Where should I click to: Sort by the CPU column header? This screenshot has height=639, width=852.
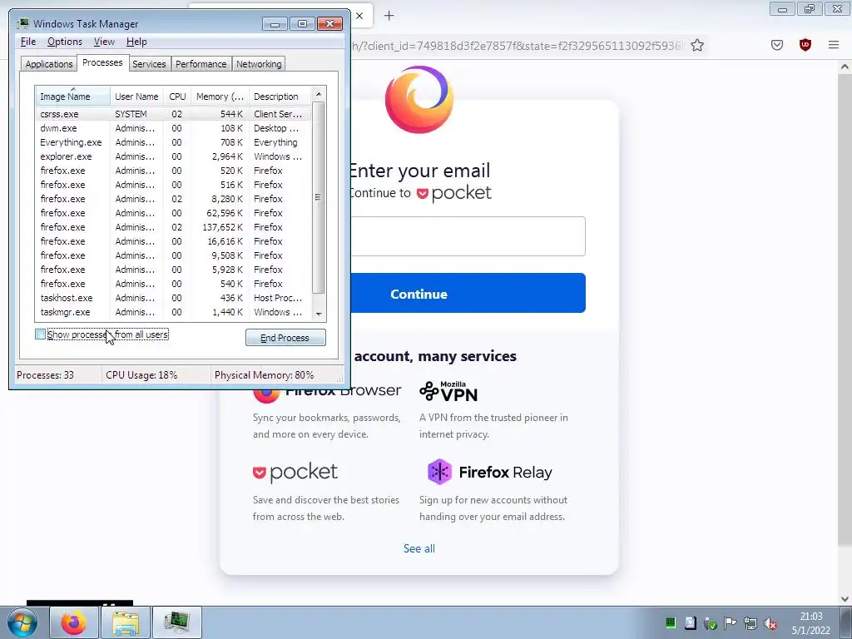tap(177, 97)
